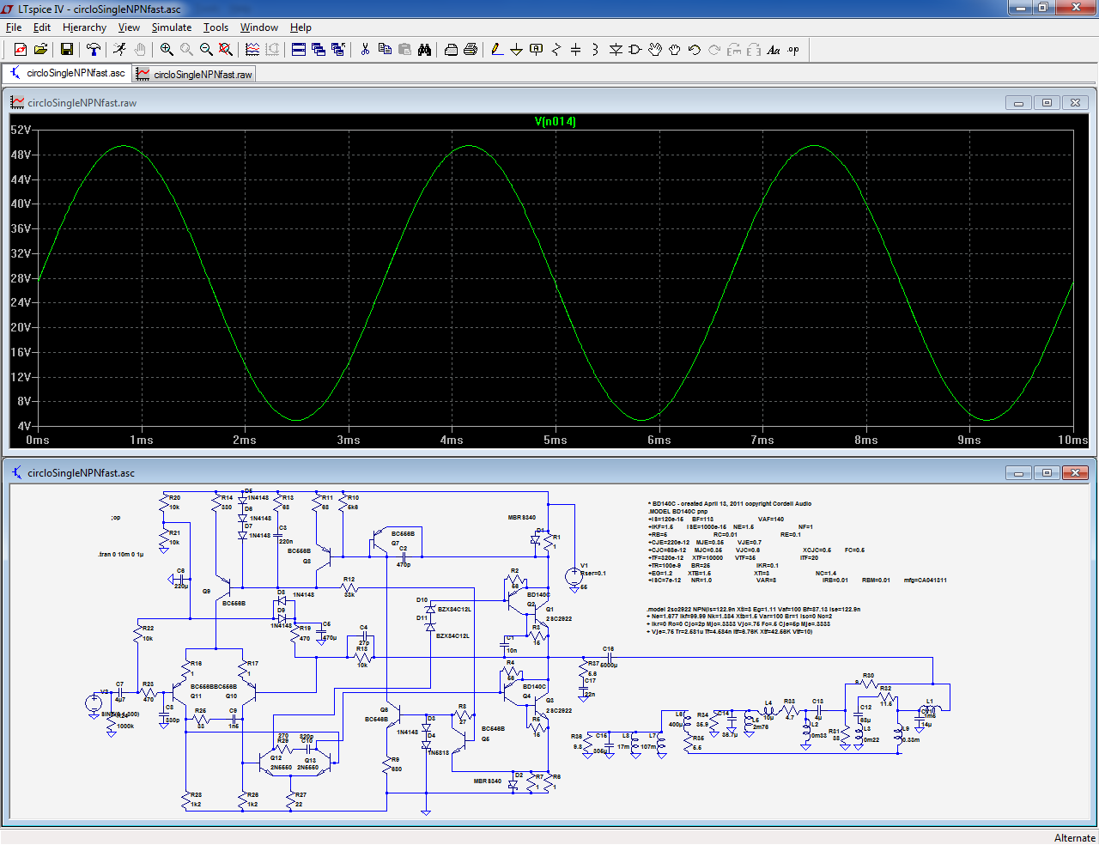Place a Resistor component tool
The width and height of the screenshot is (1099, 845).
tap(556, 50)
